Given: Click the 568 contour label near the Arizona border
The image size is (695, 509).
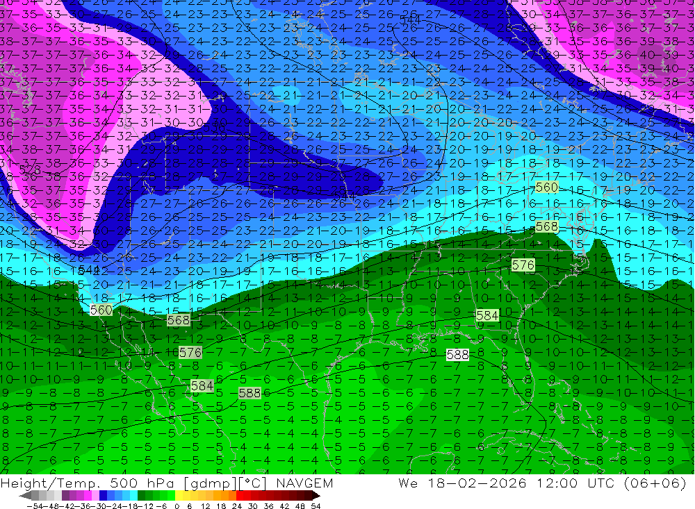Looking at the screenshot, I should pos(178,320).
